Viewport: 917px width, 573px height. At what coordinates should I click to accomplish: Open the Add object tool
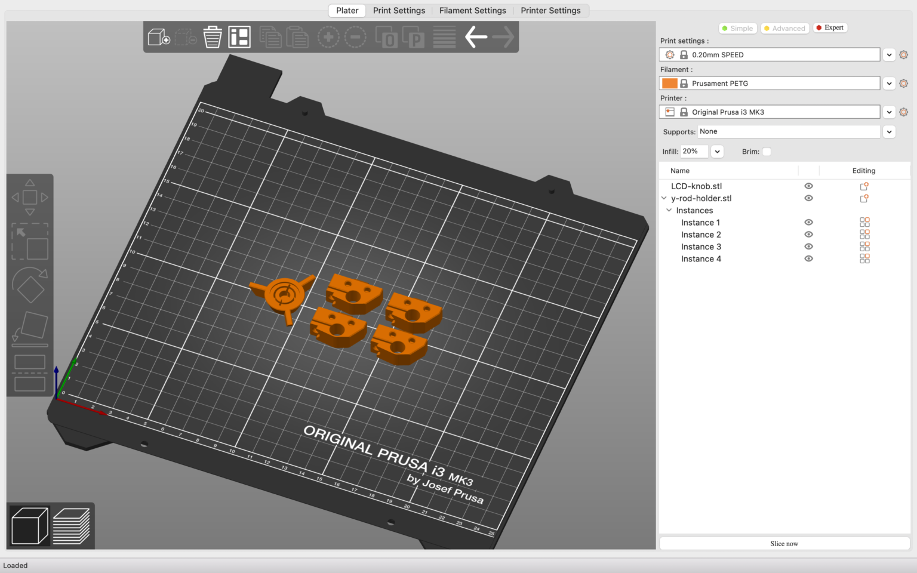coord(158,36)
